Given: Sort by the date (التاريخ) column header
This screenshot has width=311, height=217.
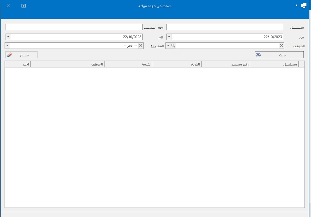Looking at the screenshot, I should tap(177, 65).
